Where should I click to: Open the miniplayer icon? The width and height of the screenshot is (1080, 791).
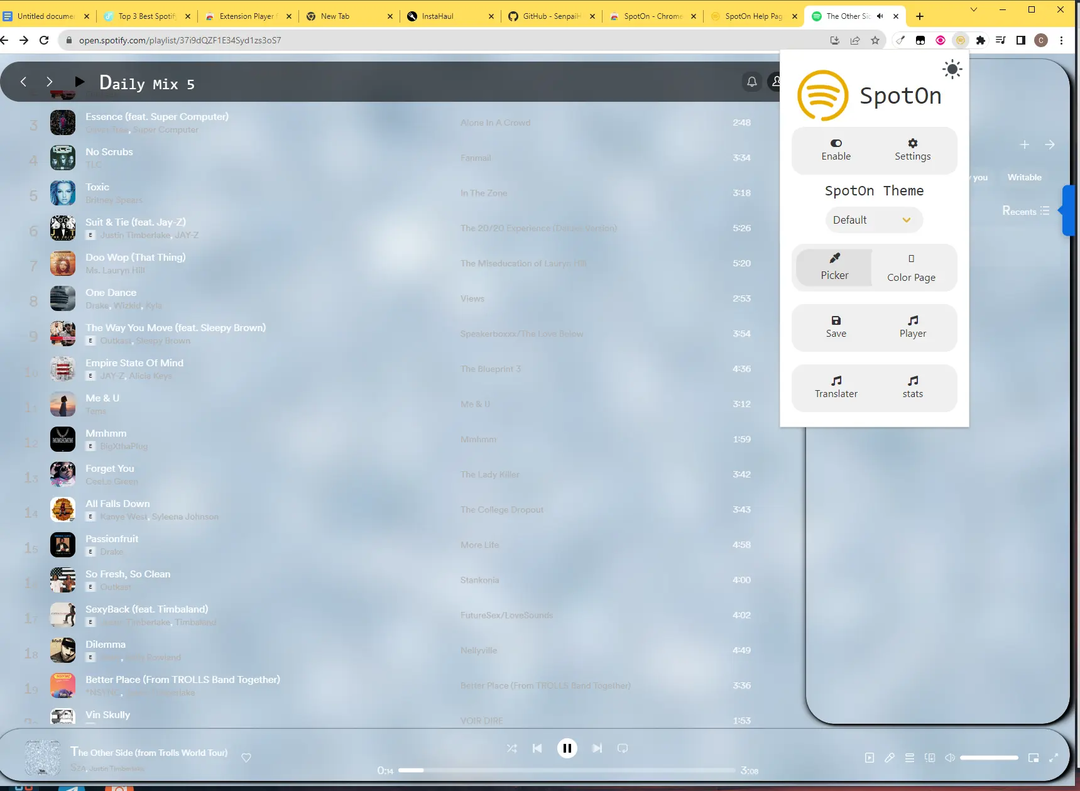pyautogui.click(x=1034, y=758)
